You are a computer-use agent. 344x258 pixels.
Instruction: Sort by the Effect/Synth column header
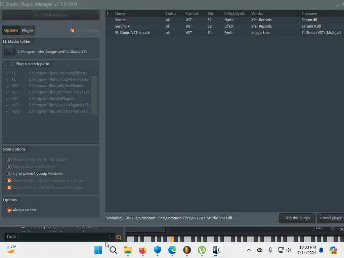[x=235, y=13]
